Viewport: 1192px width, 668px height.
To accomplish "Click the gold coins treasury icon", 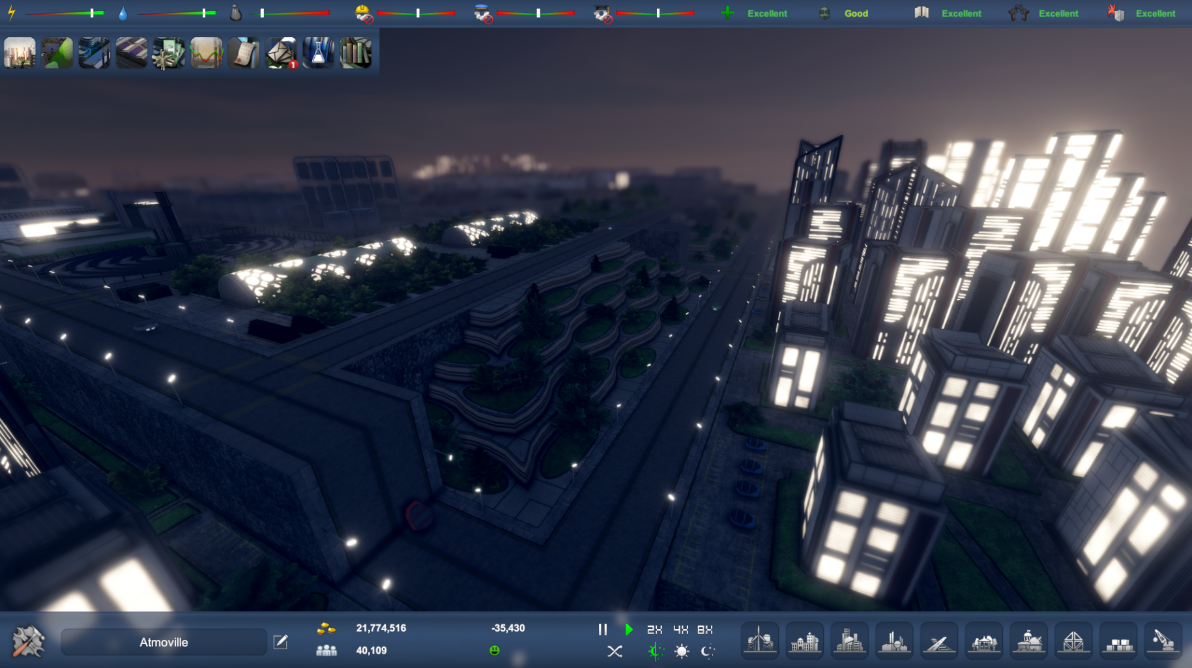I will 326,628.
